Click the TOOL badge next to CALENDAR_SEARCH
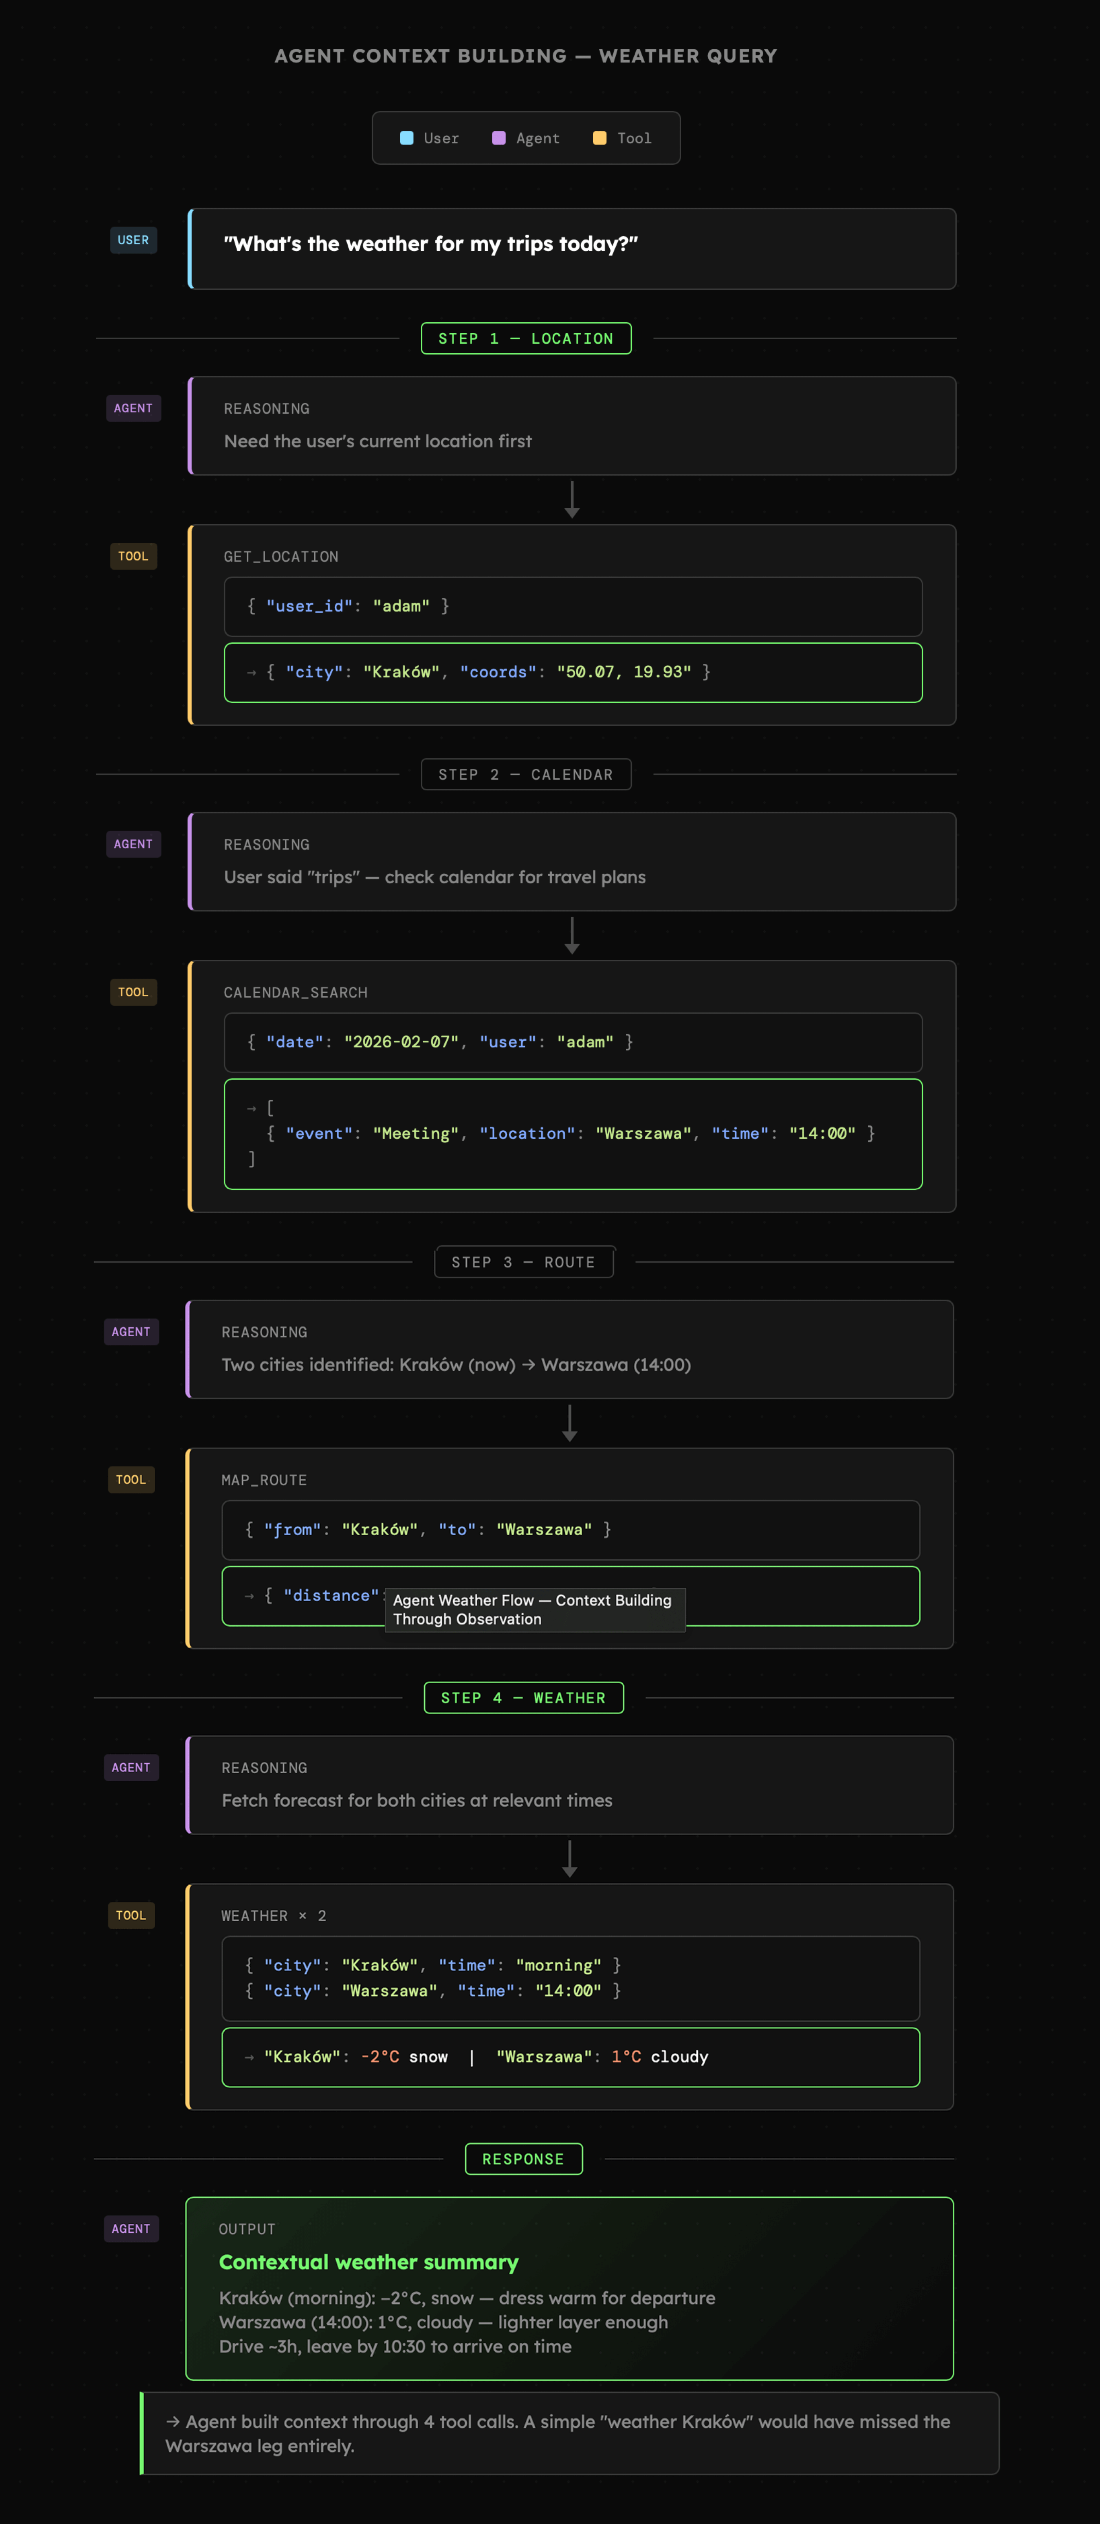 coord(133,992)
